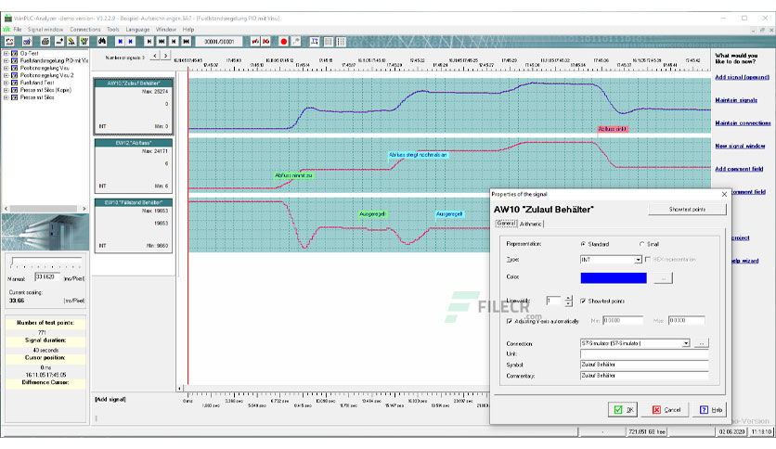Open the File menu

18,30
